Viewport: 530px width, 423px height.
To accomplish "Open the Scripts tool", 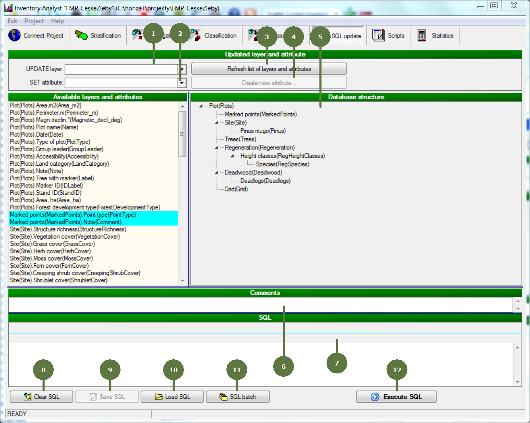I will (389, 35).
